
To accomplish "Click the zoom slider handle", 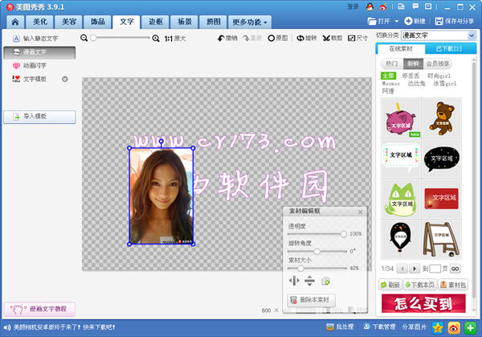I will click(x=93, y=38).
